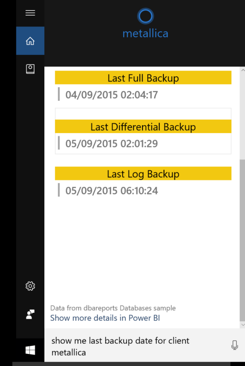Open the Feedback icon

pos(30,314)
